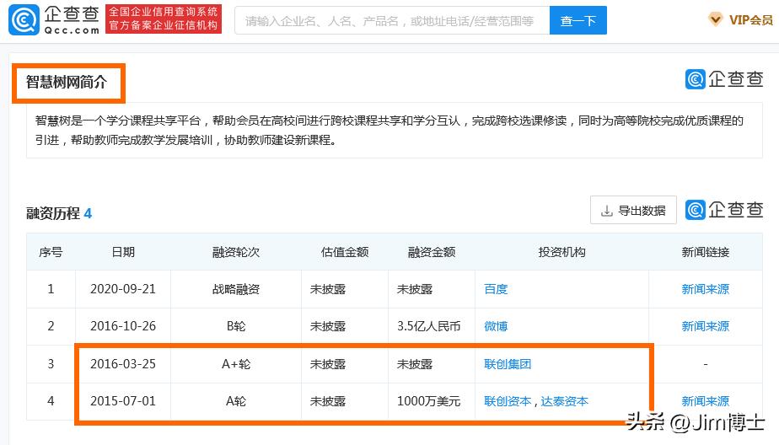This screenshot has height=445, width=779.
Task: Click the 融资轮次 column header
Action: click(236, 252)
